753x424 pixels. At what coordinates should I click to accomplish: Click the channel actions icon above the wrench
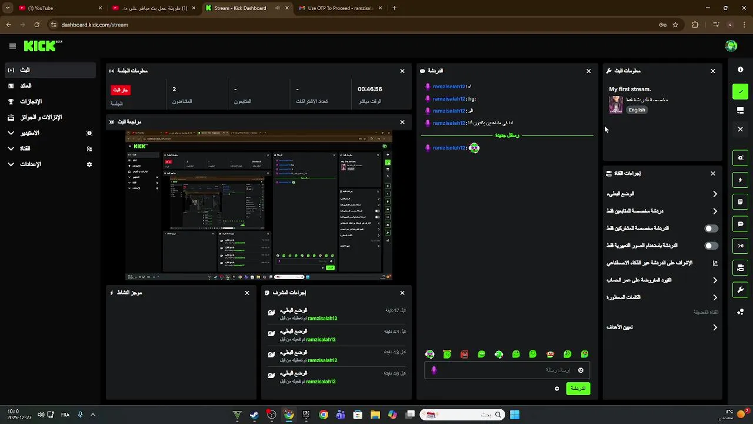point(740,268)
